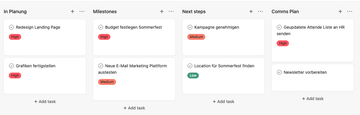Image resolution: width=360 pixels, height=115 pixels.
Task: Click High tag on Budget festlegen Sommerfest
Action: 104,37
